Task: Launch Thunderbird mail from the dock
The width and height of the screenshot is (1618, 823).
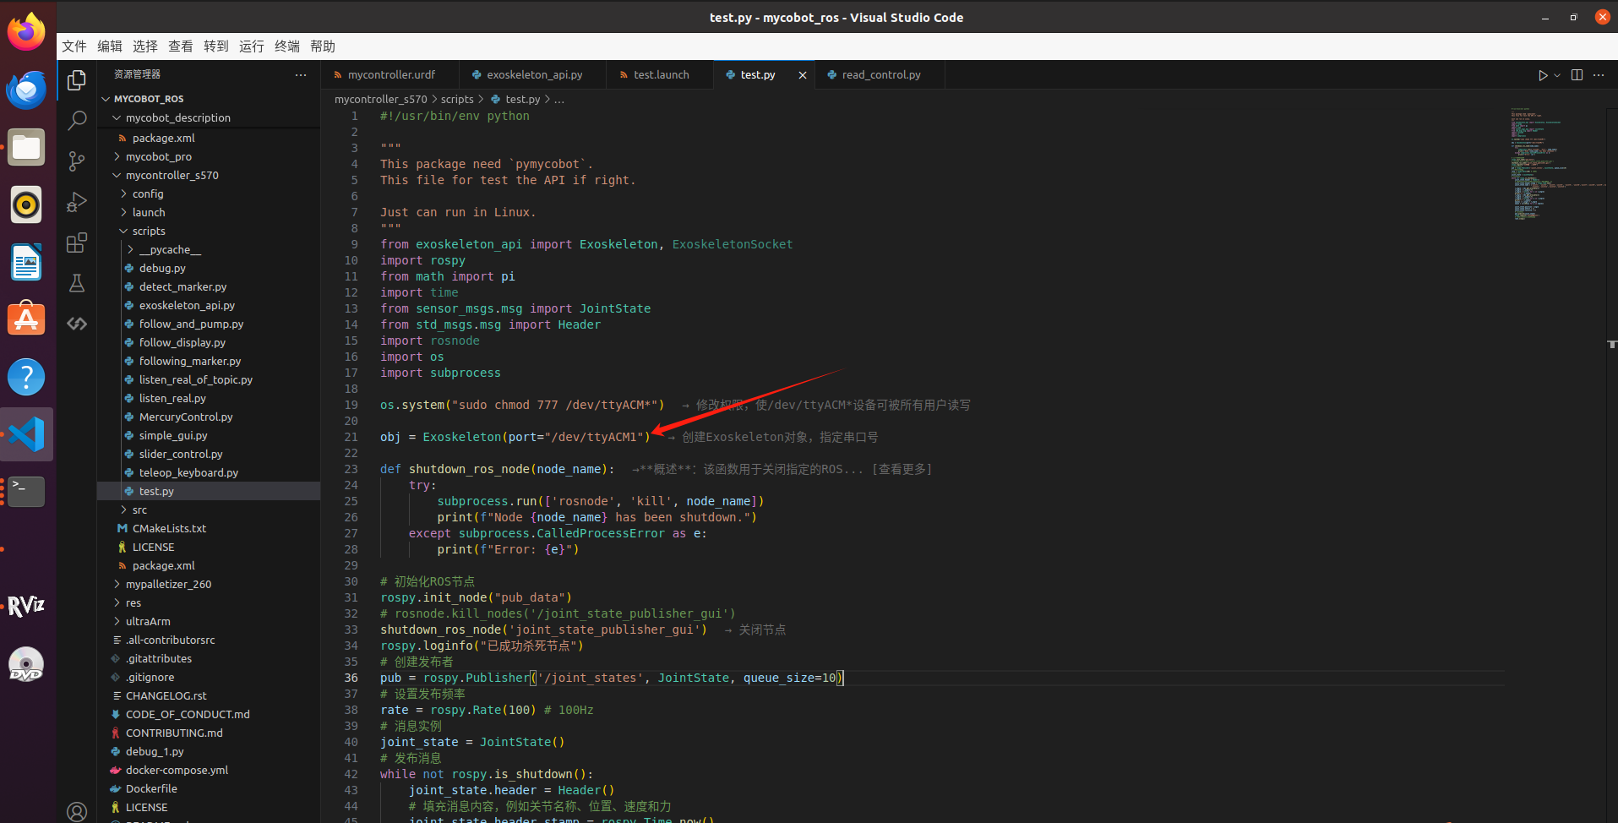Action: 26,90
